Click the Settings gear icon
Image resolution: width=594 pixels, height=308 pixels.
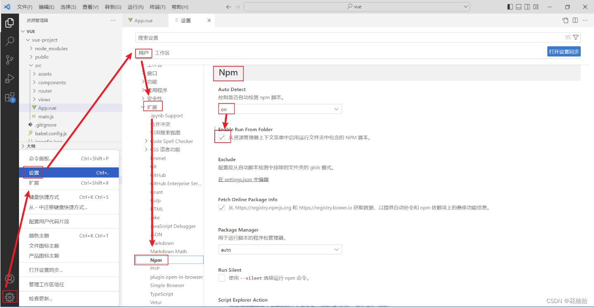point(10,297)
